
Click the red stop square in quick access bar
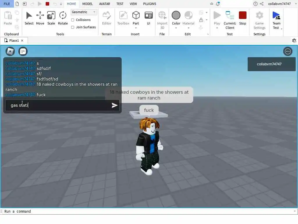tap(47, 4)
